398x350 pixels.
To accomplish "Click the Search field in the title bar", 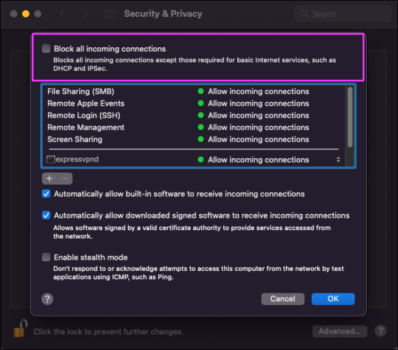I will pyautogui.click(x=342, y=14).
